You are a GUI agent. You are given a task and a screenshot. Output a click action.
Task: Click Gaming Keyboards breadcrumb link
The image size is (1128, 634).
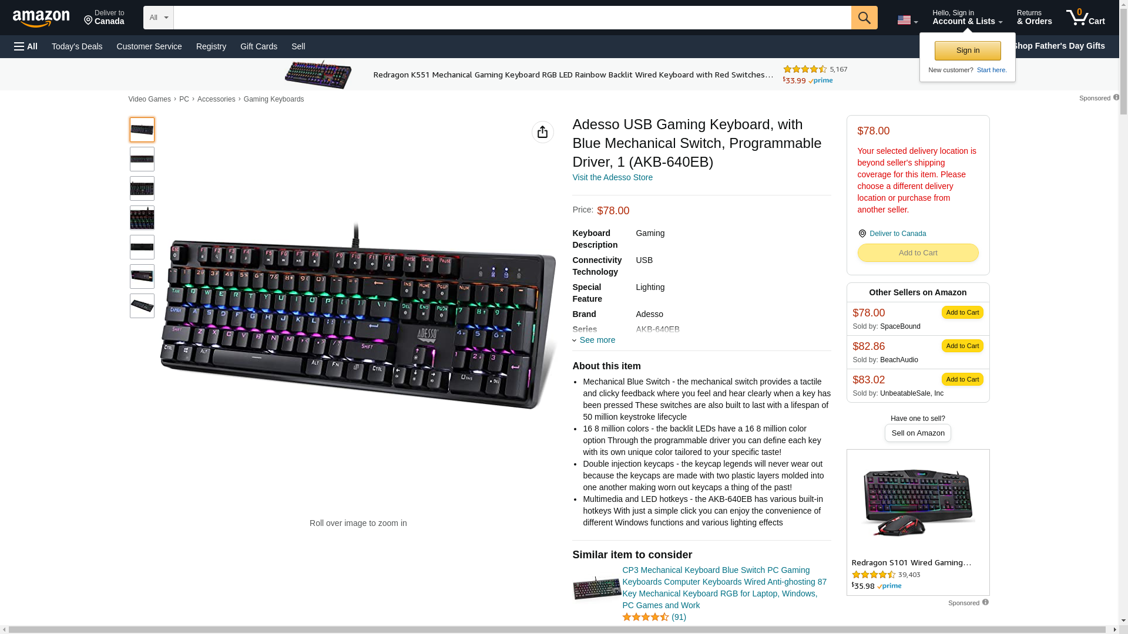[274, 99]
